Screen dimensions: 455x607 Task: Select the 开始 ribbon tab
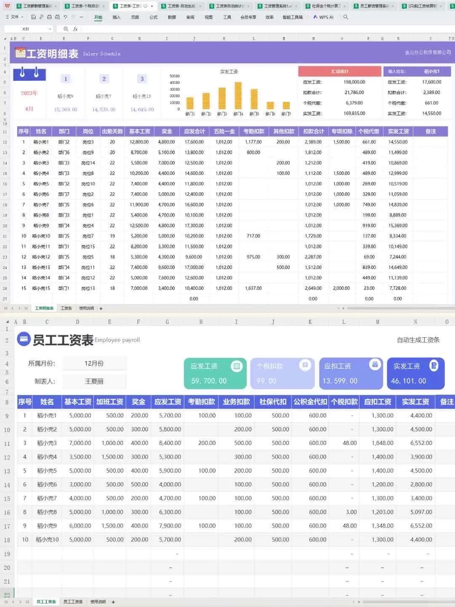[x=98, y=17]
